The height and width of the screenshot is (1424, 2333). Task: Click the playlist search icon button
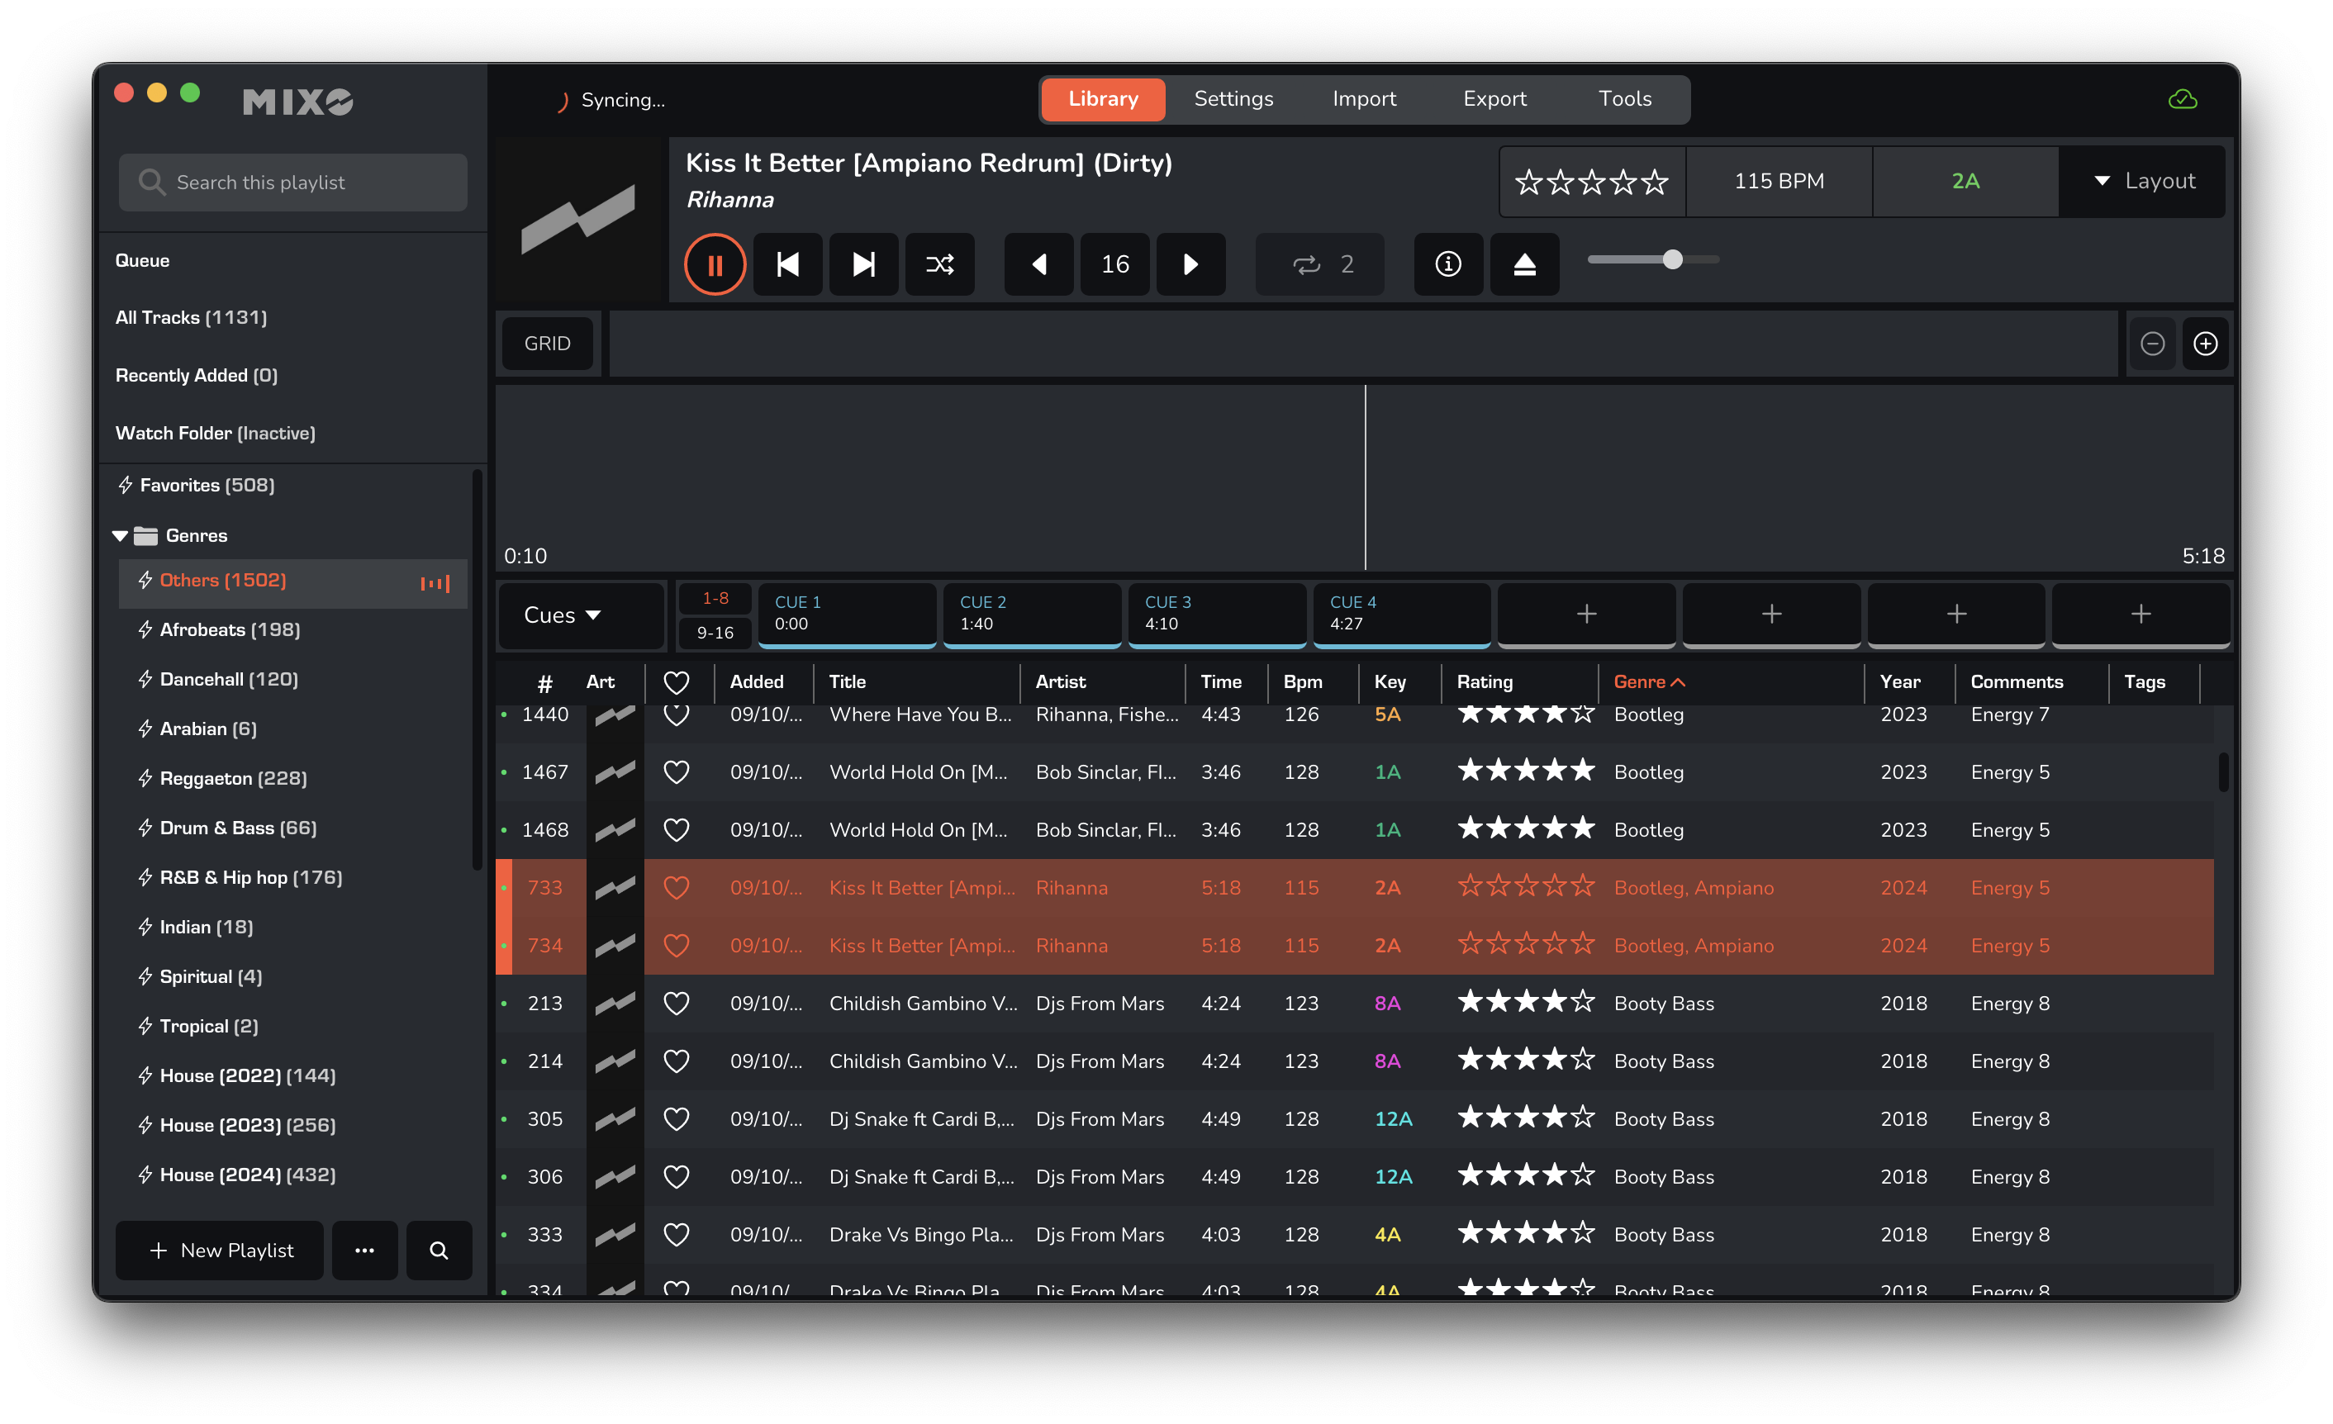click(439, 1251)
